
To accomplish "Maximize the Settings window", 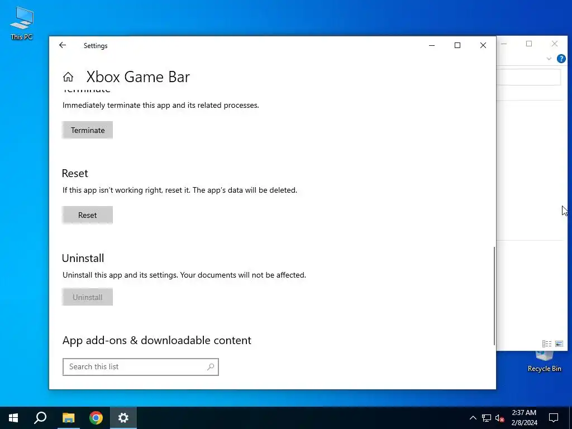I will 457,45.
